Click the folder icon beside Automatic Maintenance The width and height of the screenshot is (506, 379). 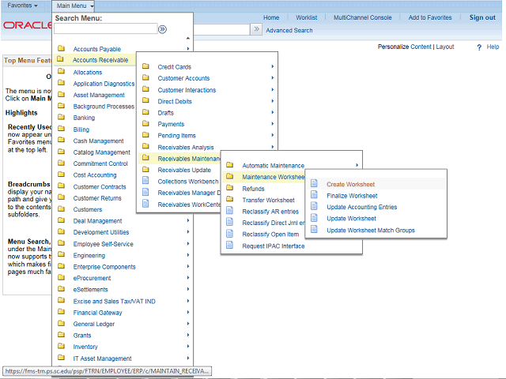[230, 165]
